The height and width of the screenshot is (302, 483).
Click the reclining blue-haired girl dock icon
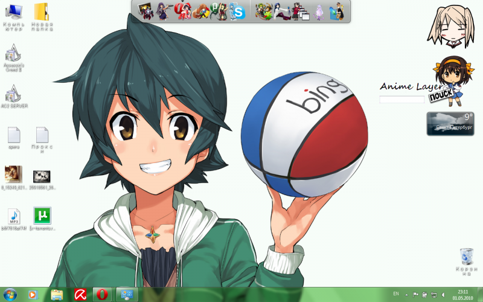pyautogui.click(x=282, y=11)
